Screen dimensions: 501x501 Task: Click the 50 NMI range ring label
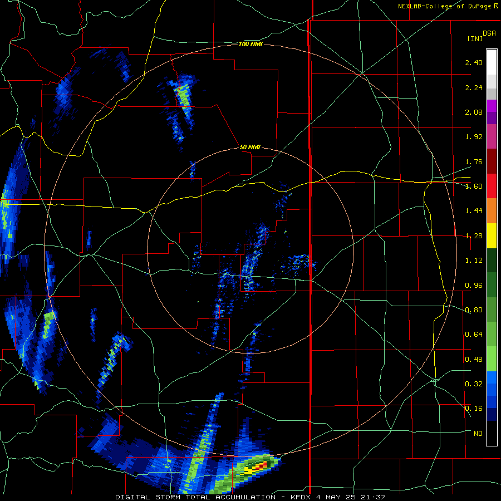pyautogui.click(x=250, y=147)
